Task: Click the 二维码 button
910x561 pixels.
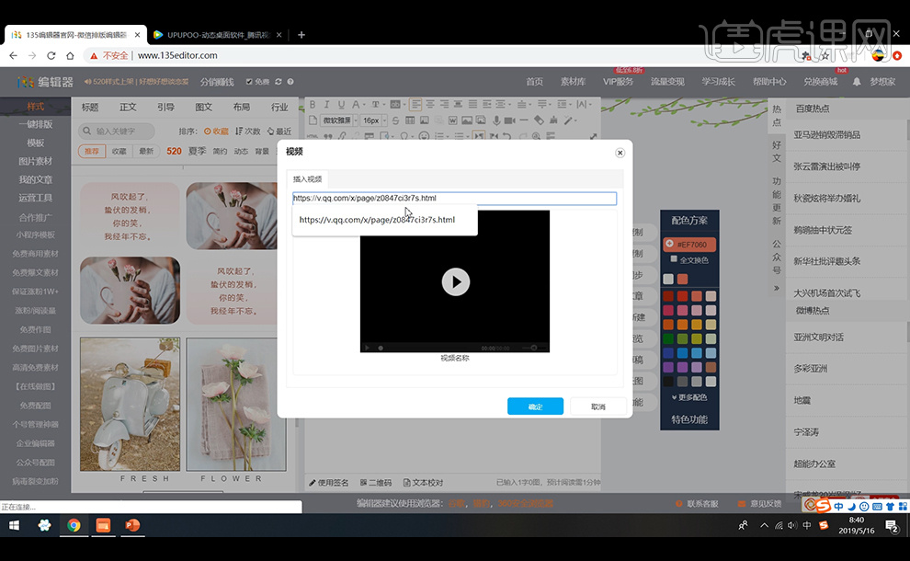Action: click(376, 483)
